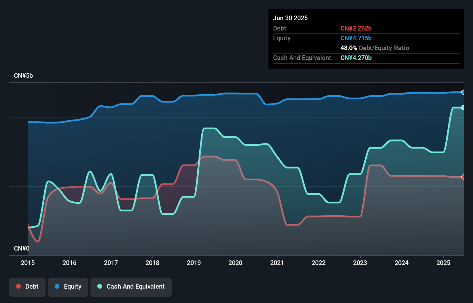Expand the Cash And Equivalent row
This screenshot has height=303, width=473.
302,58
